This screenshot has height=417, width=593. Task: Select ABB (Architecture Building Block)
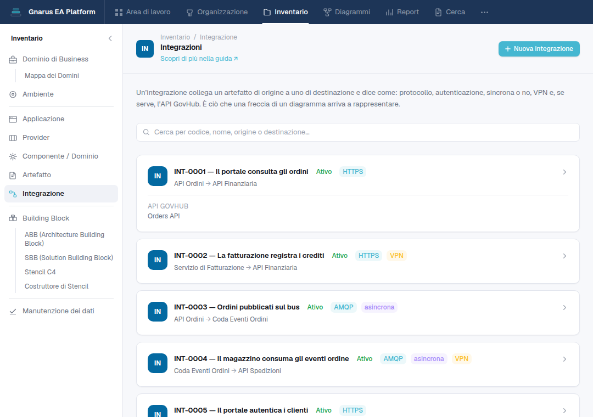coord(64,239)
